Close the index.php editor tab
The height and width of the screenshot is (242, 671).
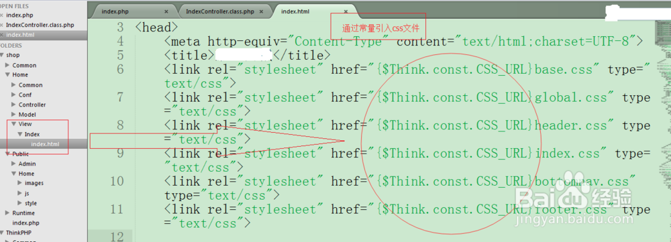[x=166, y=11]
